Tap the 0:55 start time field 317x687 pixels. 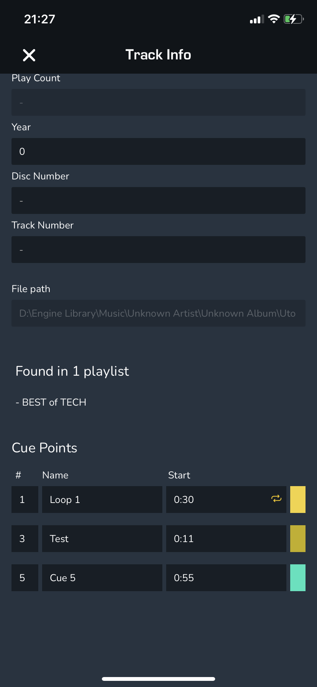(x=226, y=578)
